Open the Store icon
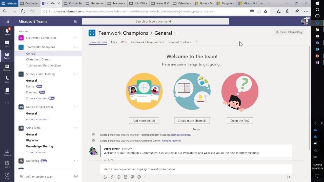This screenshot has width=324, height=182. coord(7,164)
